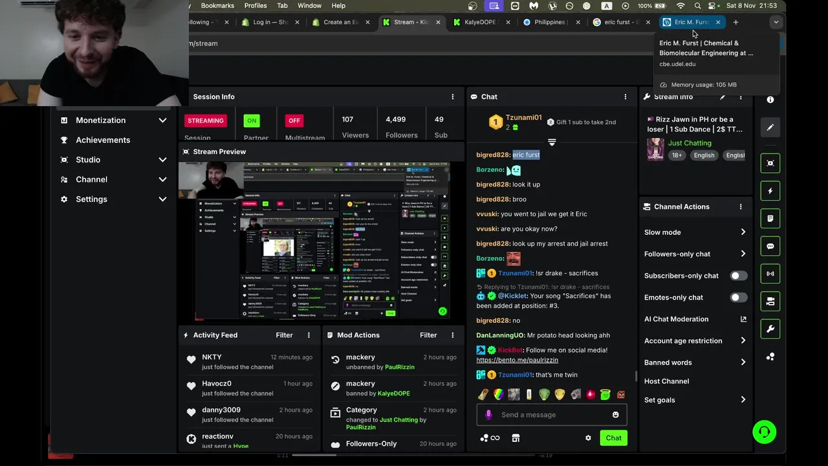
Task: Toggle the document mod actions icon in sidebar
Action: 770,219
